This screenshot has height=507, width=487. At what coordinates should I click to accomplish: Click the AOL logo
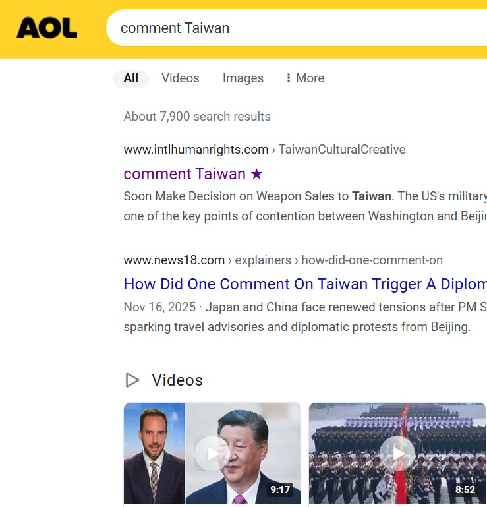click(47, 28)
